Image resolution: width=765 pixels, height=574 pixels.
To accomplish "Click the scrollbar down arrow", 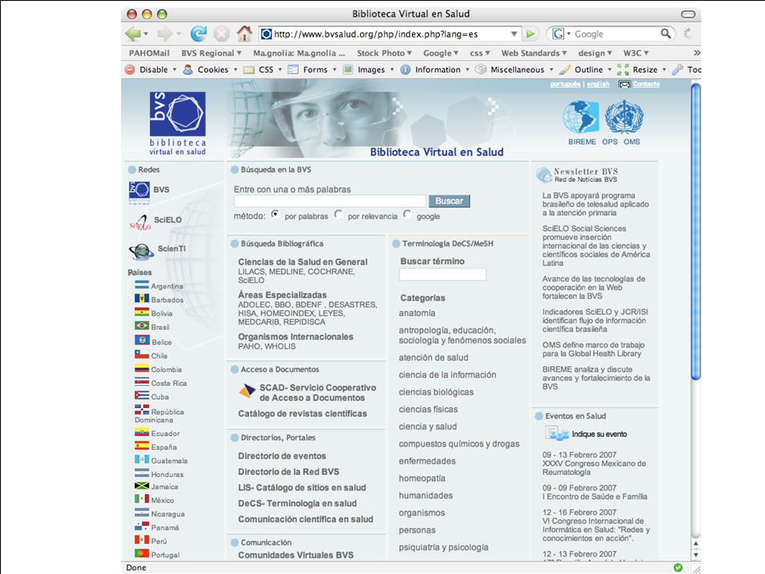I will 696,555.
